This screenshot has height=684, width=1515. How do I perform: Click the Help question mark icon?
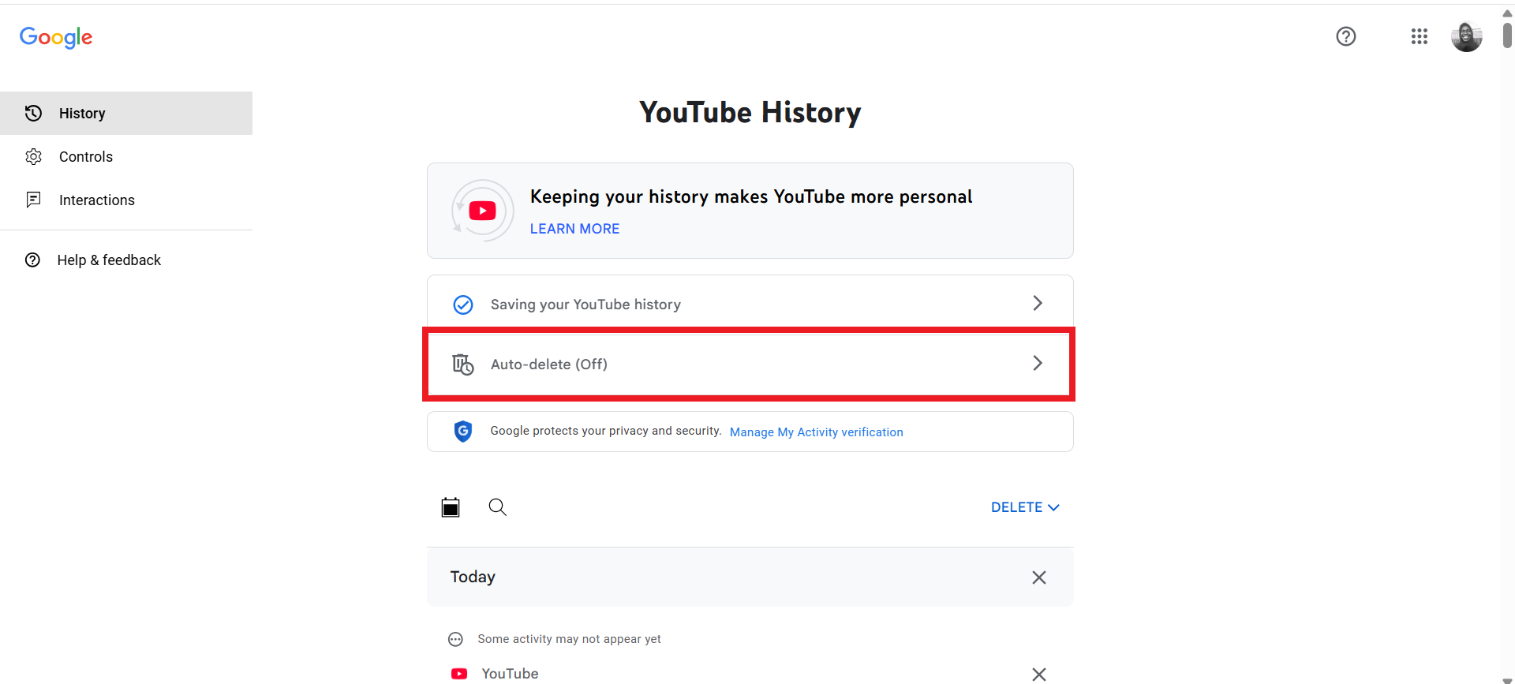1346,36
